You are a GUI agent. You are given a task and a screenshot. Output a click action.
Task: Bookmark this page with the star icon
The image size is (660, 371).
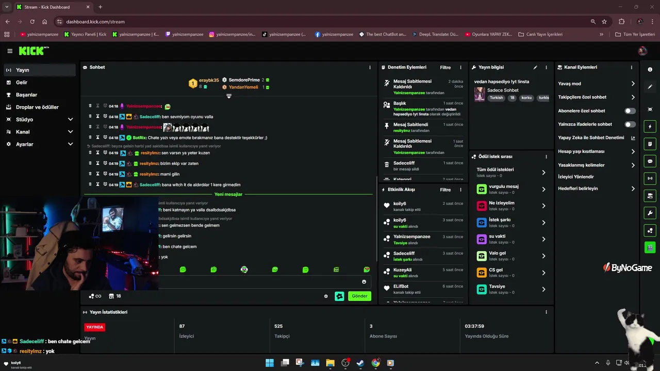pyautogui.click(x=604, y=22)
